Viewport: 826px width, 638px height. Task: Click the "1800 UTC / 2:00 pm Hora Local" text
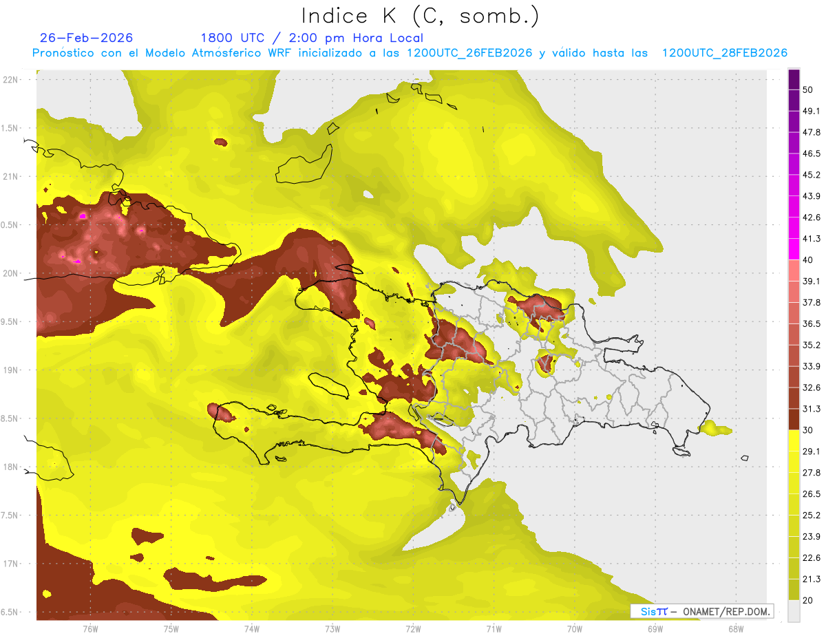tap(312, 39)
